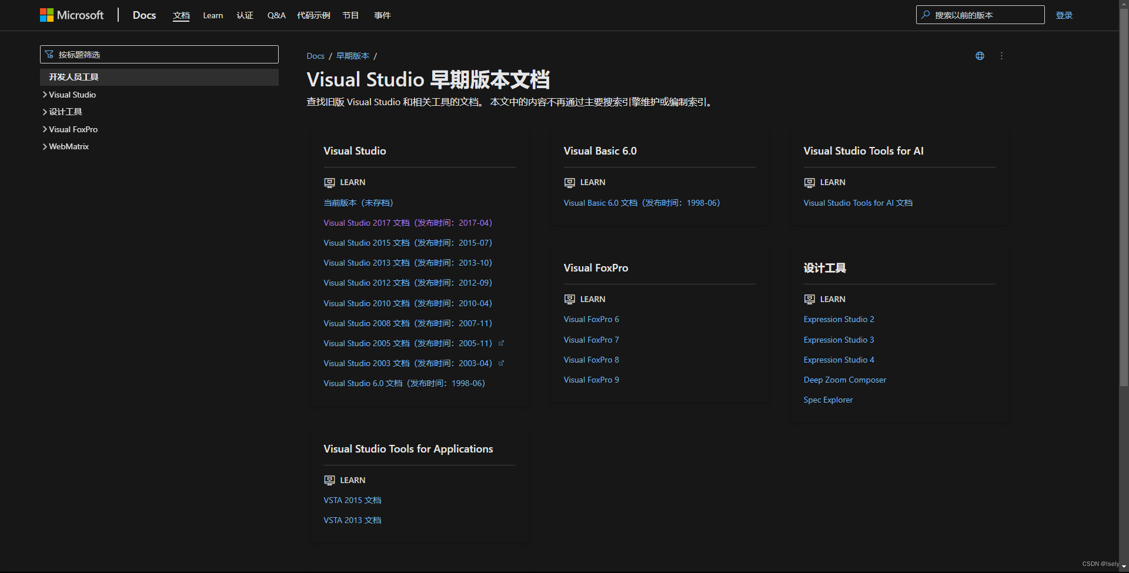Click the 按标题筛选 filter field
This screenshot has width=1129, height=573.
click(x=159, y=55)
